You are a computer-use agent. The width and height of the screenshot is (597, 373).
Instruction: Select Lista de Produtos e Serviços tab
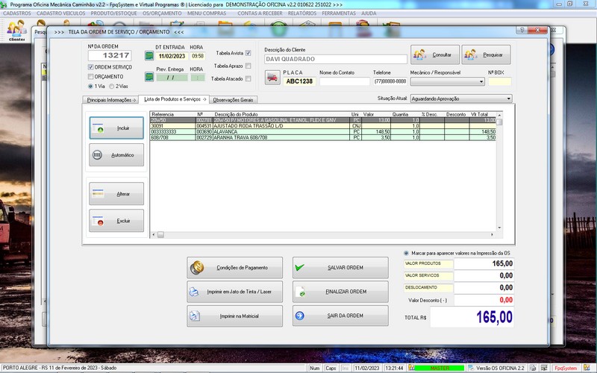(174, 99)
